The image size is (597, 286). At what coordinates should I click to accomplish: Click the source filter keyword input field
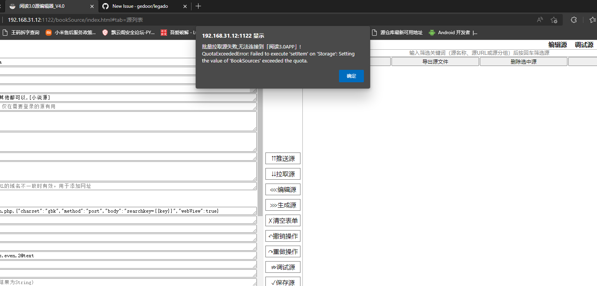(x=479, y=52)
